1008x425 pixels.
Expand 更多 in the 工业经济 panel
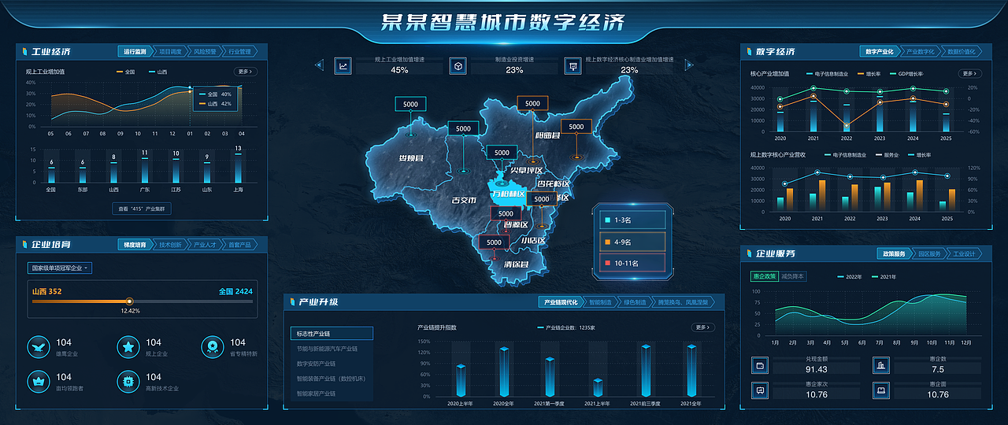tap(246, 72)
